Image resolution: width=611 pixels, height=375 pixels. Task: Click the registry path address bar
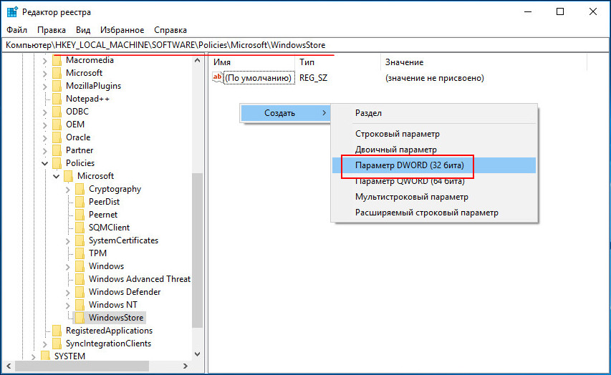click(x=305, y=45)
